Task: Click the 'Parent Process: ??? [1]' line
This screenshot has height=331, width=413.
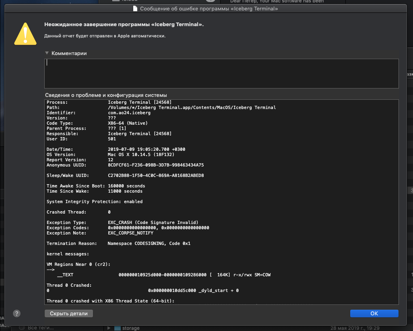Action: tap(87, 128)
